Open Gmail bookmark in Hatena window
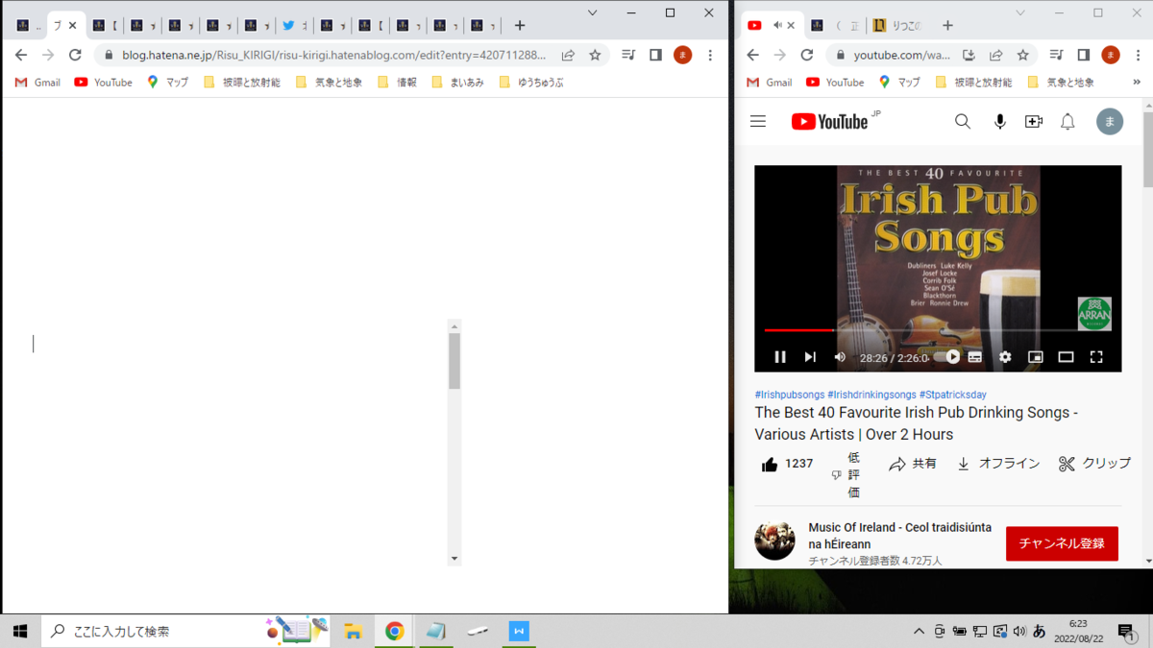The image size is (1153, 648). point(38,83)
